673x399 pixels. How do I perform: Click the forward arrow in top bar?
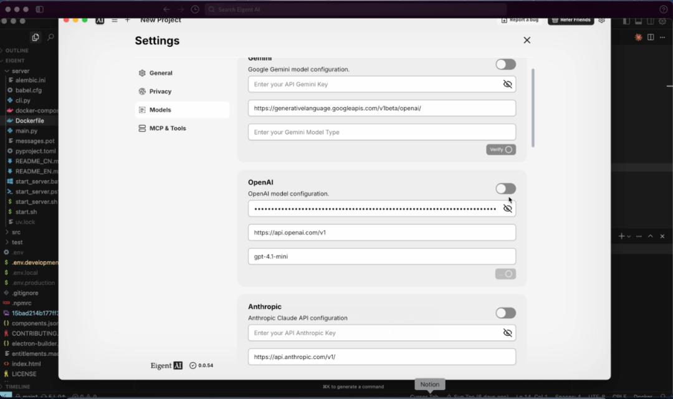pyautogui.click(x=181, y=9)
